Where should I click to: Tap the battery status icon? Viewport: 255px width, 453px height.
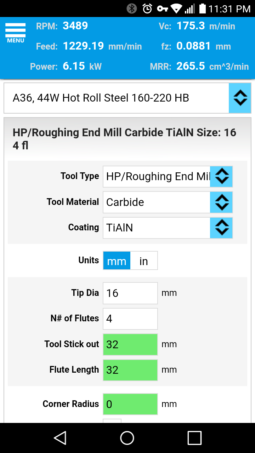point(202,8)
